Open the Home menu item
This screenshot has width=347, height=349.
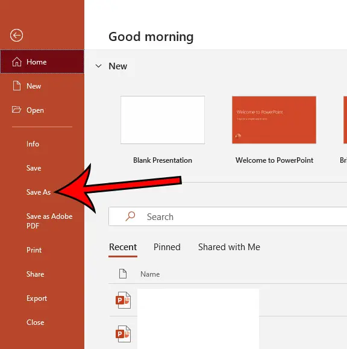[x=42, y=61]
